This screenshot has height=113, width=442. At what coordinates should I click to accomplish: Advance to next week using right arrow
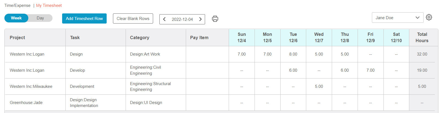tap(200, 19)
